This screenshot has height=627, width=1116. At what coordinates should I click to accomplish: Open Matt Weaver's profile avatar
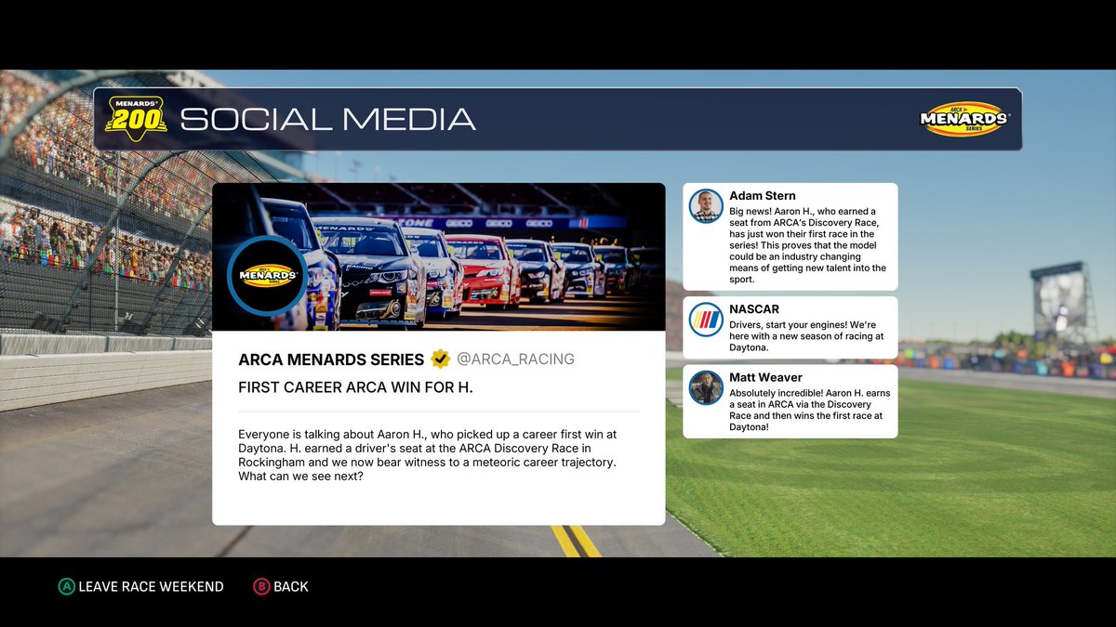706,387
